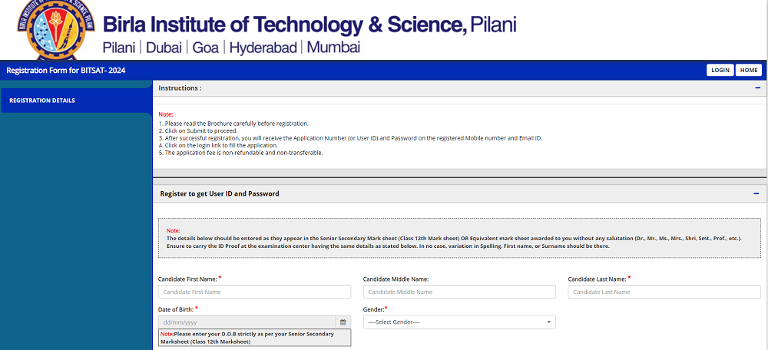This screenshot has height=350, width=768.
Task: Collapse the Instructions panel with minus icon
Action: tap(757, 88)
